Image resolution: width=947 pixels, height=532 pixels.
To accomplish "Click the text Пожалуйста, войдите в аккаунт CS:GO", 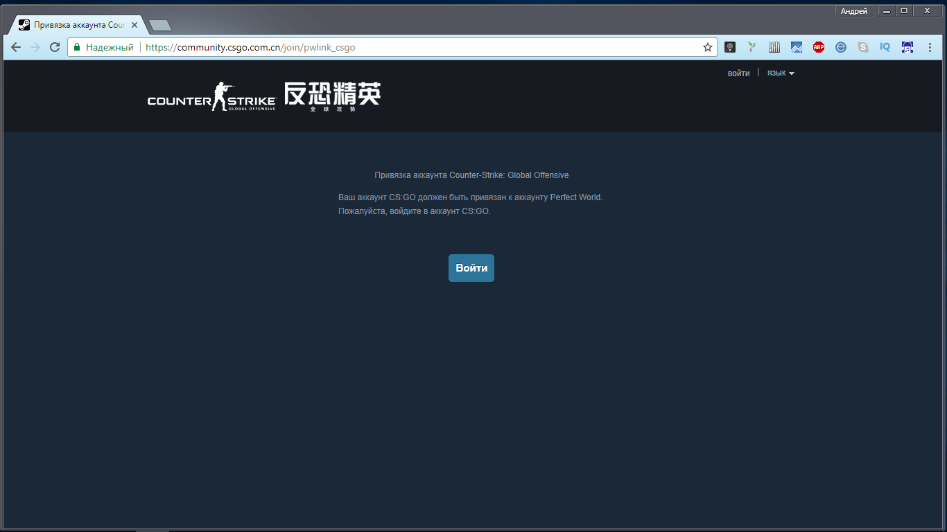I will click(x=415, y=211).
